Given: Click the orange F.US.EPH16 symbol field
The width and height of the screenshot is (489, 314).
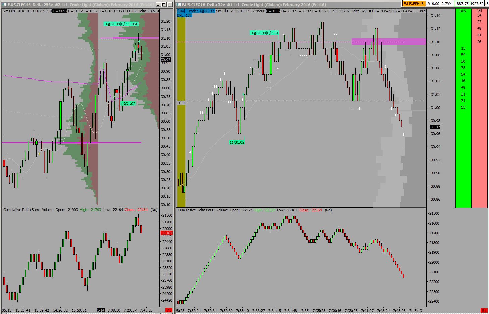Looking at the screenshot, I should pos(414,4).
